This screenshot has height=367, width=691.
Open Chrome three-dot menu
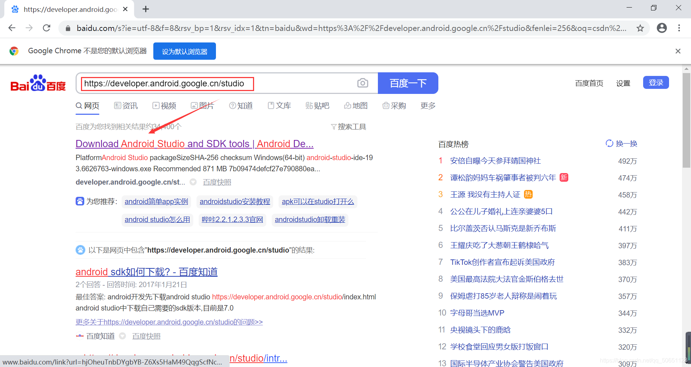[x=679, y=28]
